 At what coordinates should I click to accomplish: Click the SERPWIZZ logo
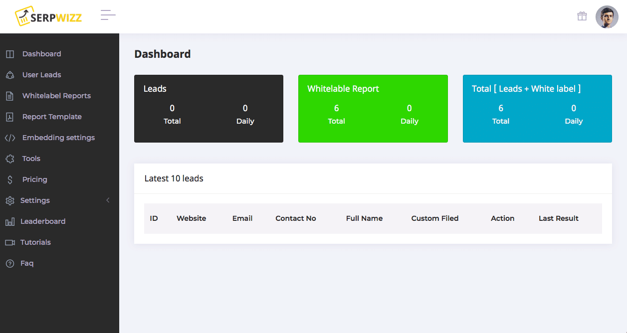[x=48, y=16]
